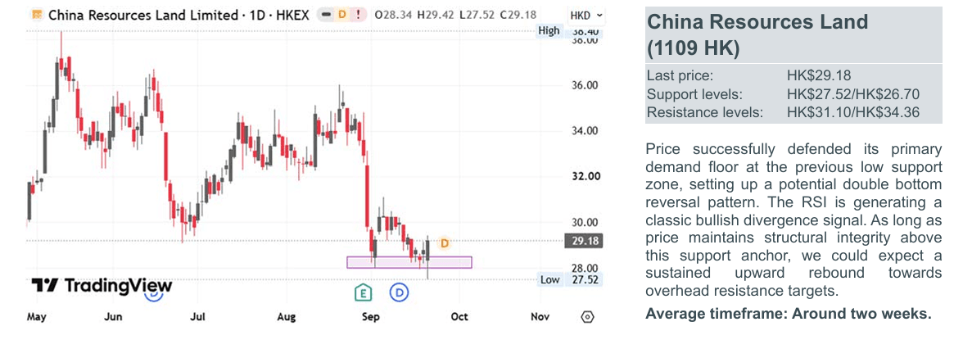
Task: Click the support levels value HK$27.52/HK$26.70
Action: 852,95
